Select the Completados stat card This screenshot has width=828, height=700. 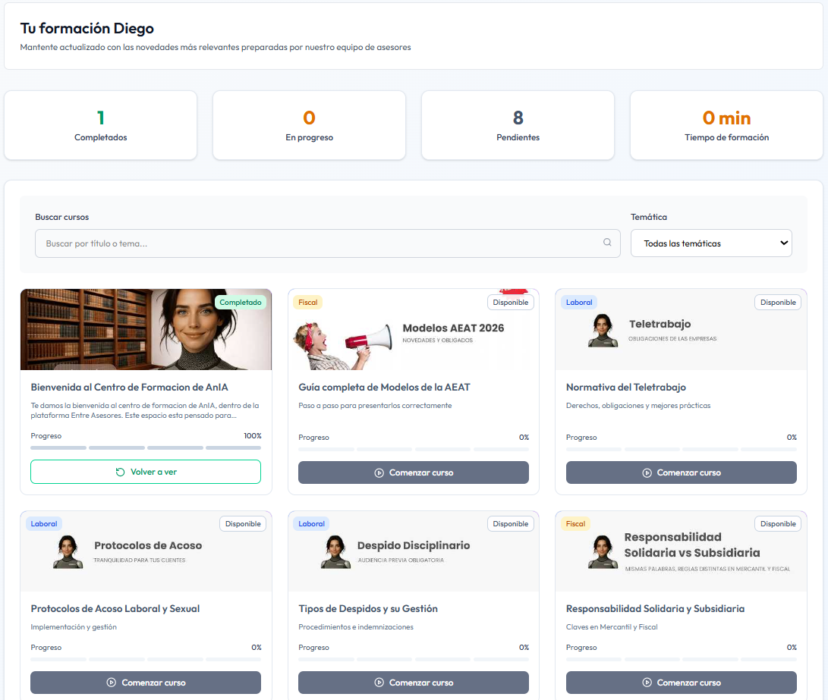click(x=100, y=126)
